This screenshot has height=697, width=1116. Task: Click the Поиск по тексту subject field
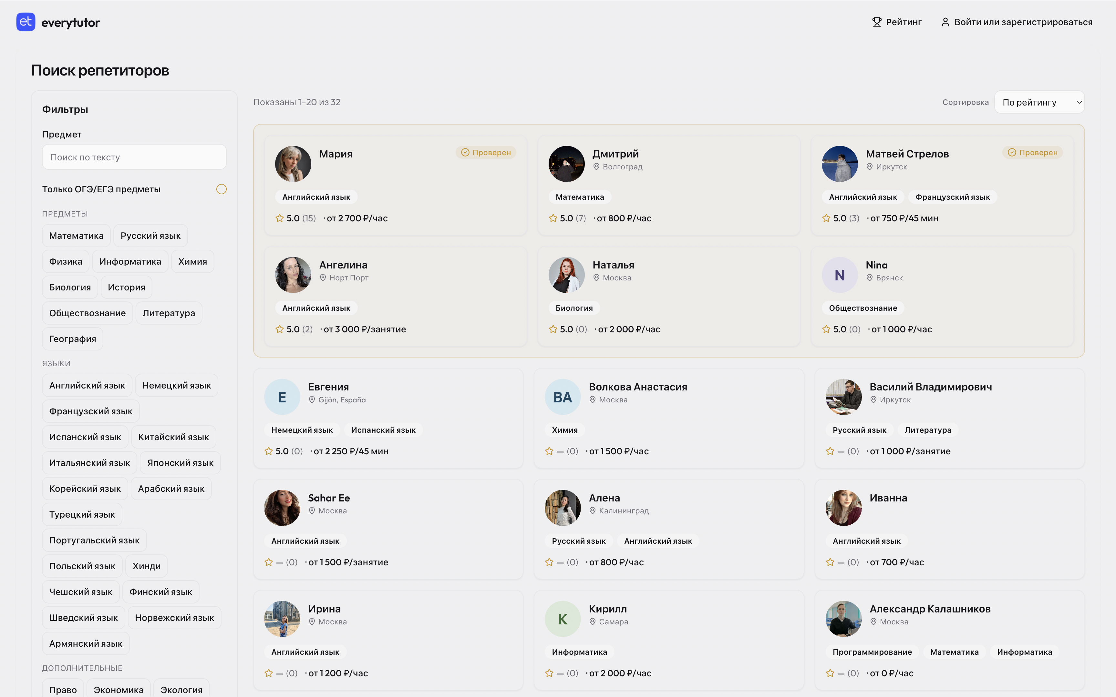click(134, 157)
